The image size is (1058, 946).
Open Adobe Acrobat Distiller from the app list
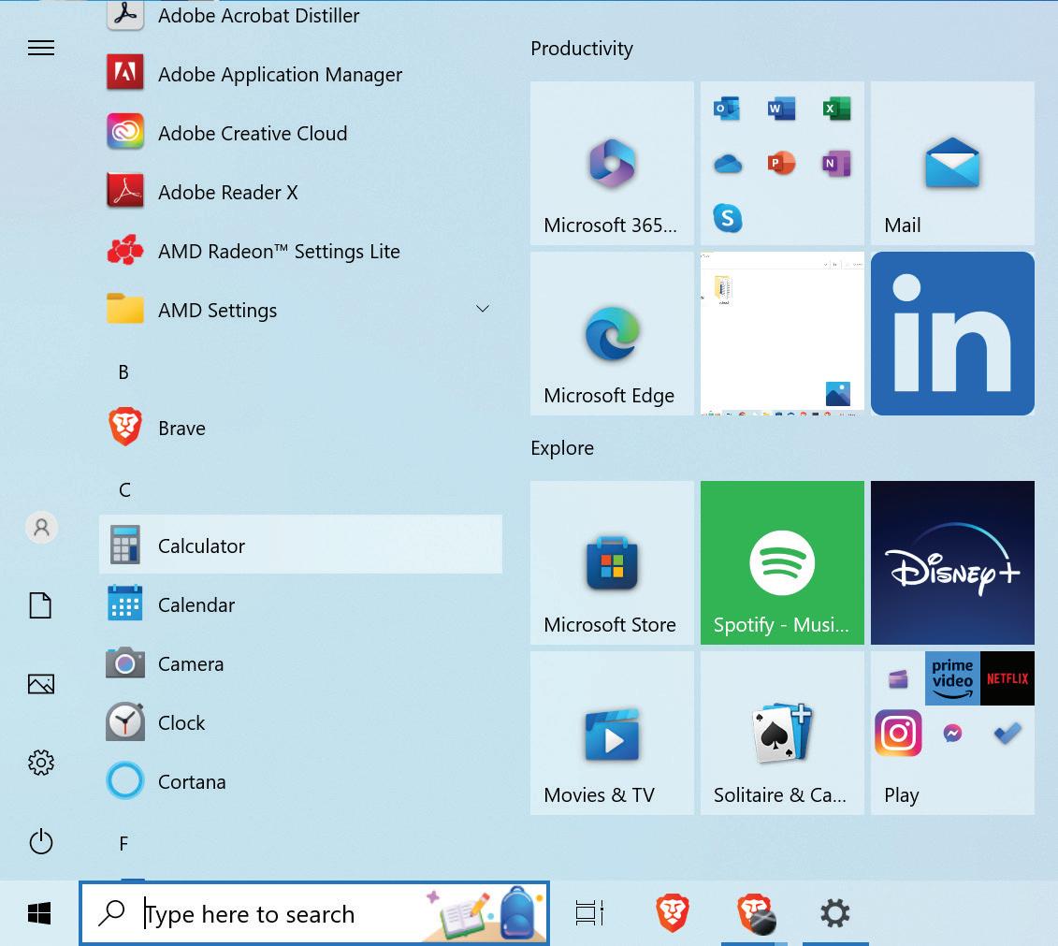coord(300,15)
